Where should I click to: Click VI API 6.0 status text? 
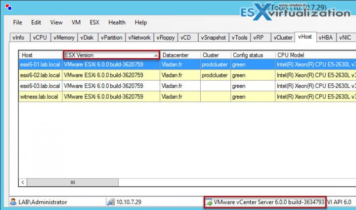tap(339, 202)
